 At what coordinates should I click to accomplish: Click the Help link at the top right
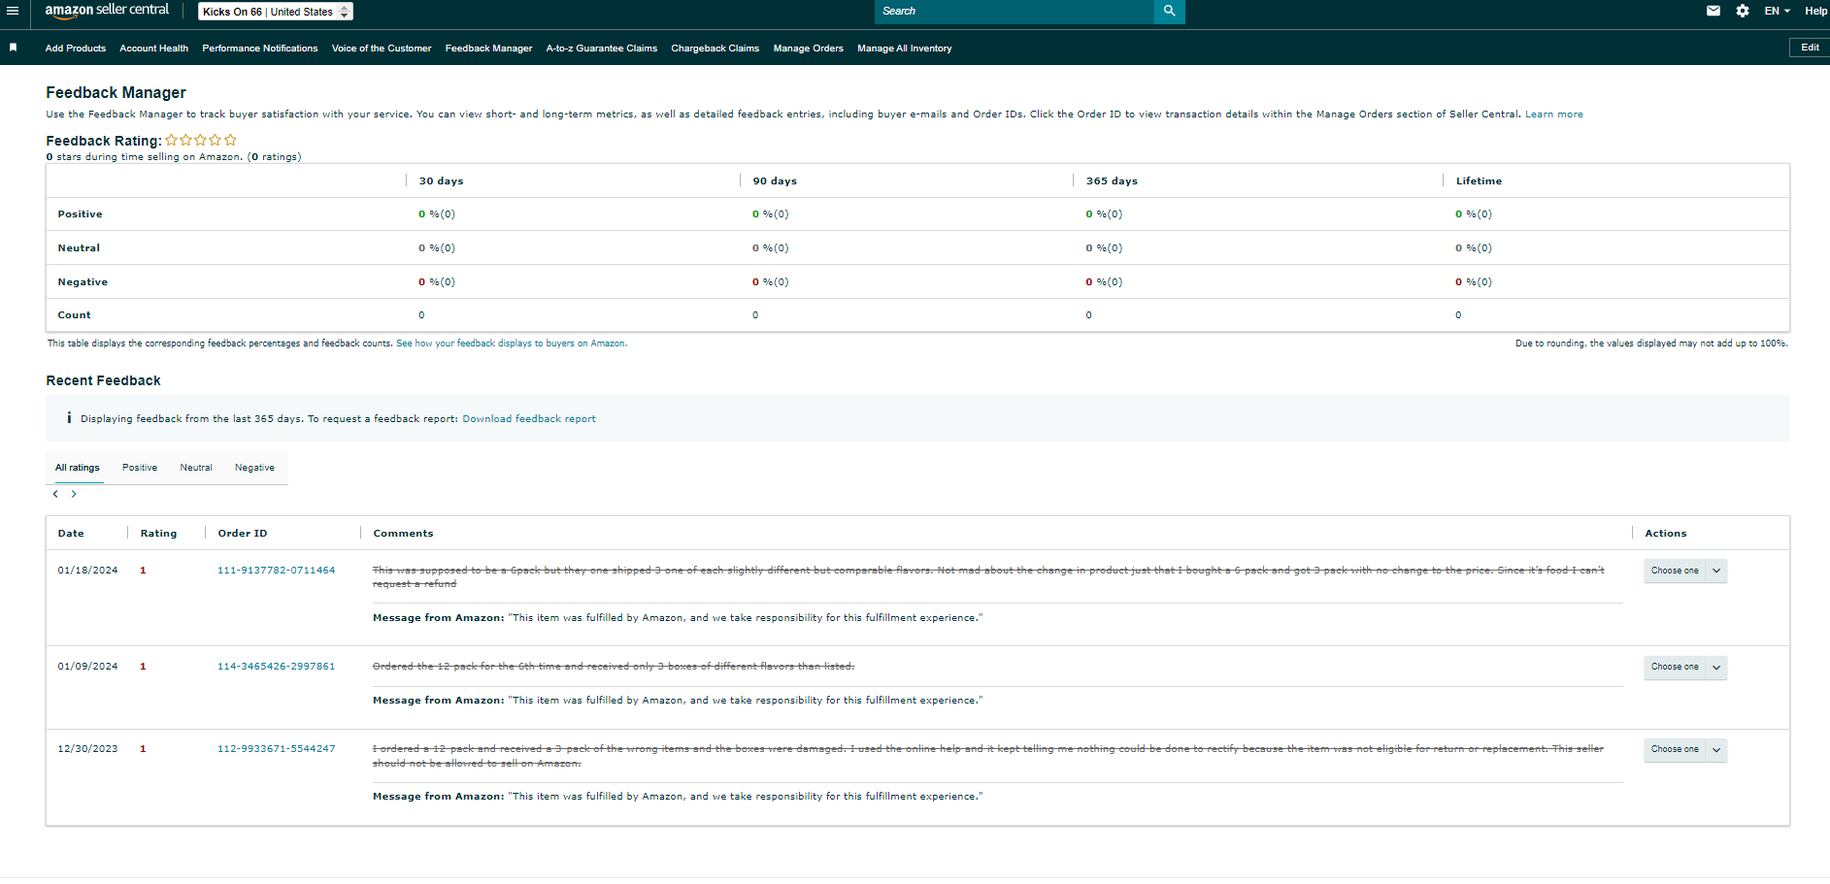(1815, 11)
